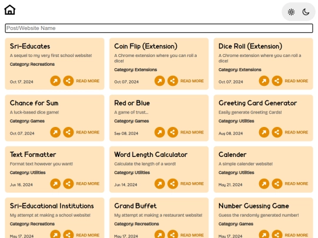The height and width of the screenshot is (238, 318).
Task: Read more about Red or Blue
Action: [x=192, y=132]
